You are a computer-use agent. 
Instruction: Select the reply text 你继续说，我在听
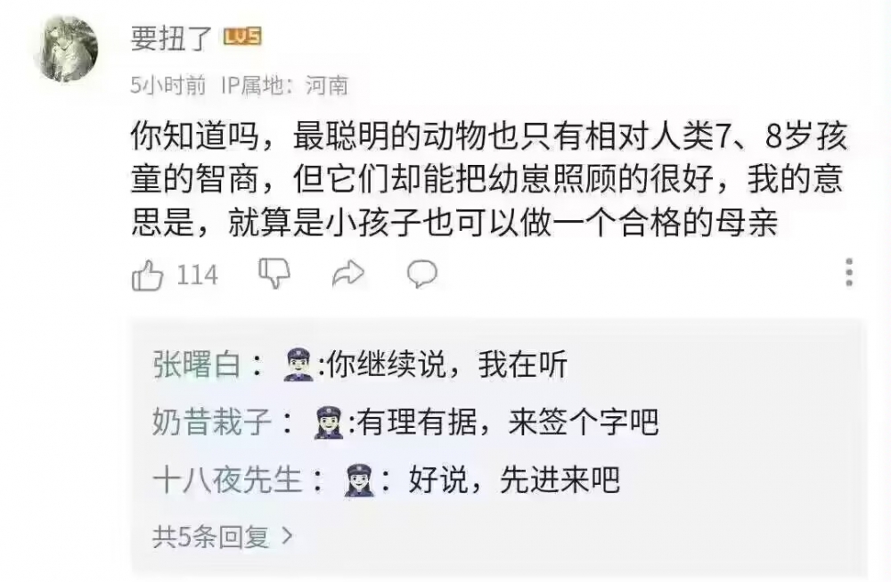(x=445, y=365)
